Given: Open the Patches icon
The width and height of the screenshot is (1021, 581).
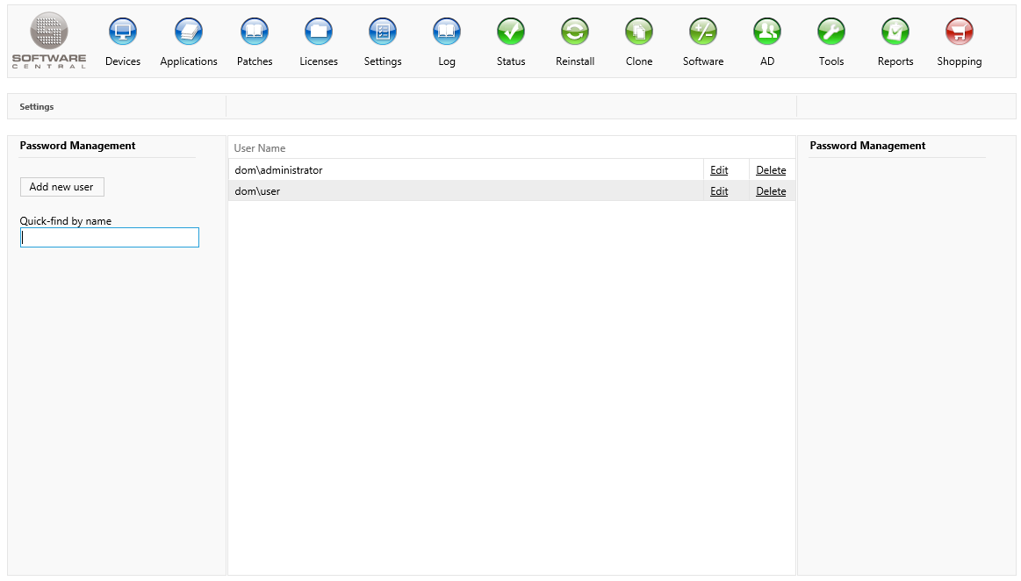Looking at the screenshot, I should tap(255, 32).
